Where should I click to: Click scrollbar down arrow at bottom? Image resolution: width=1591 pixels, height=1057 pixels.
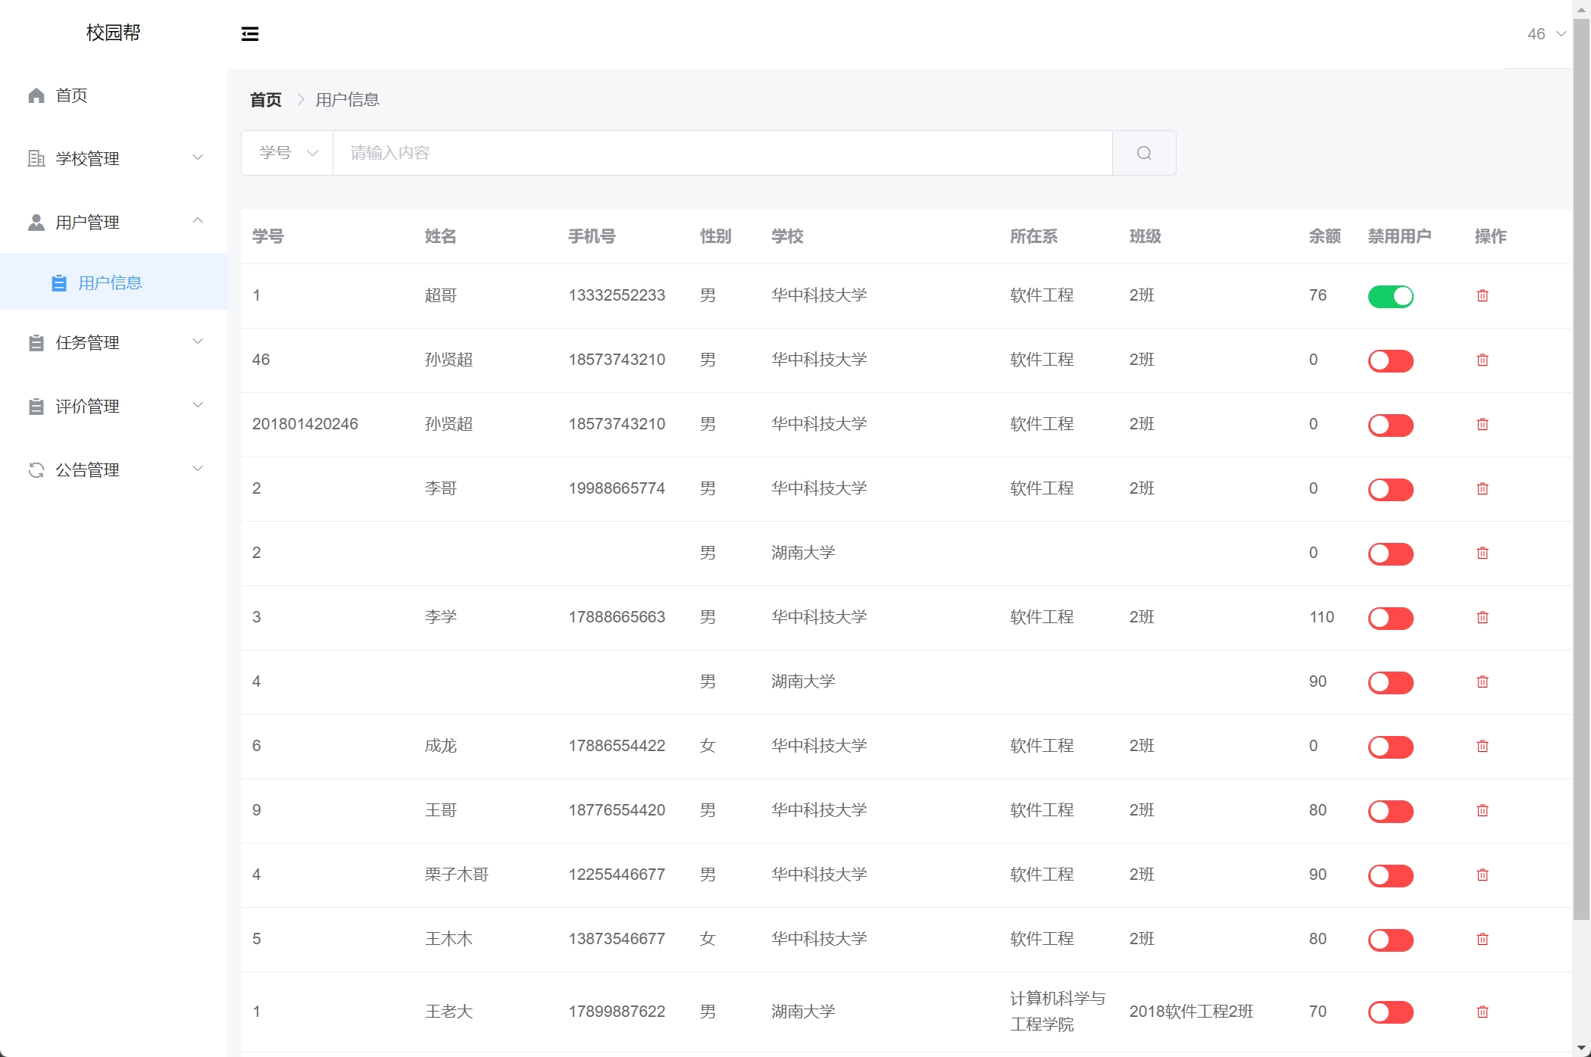[x=1581, y=1049]
